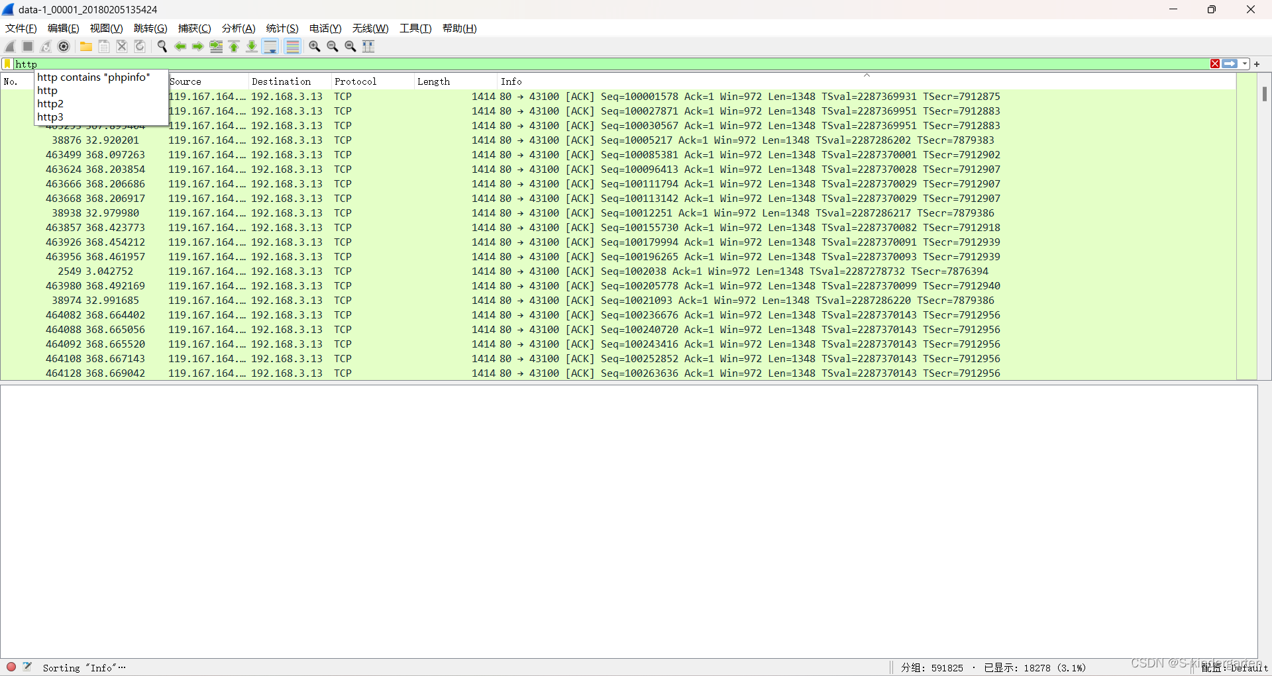This screenshot has width=1272, height=676.
Task: Go back to previous packet arrow
Action: [x=180, y=46]
